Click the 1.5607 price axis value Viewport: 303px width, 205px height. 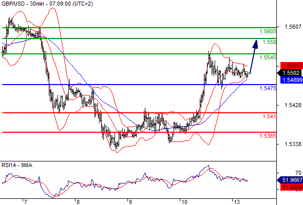click(293, 27)
